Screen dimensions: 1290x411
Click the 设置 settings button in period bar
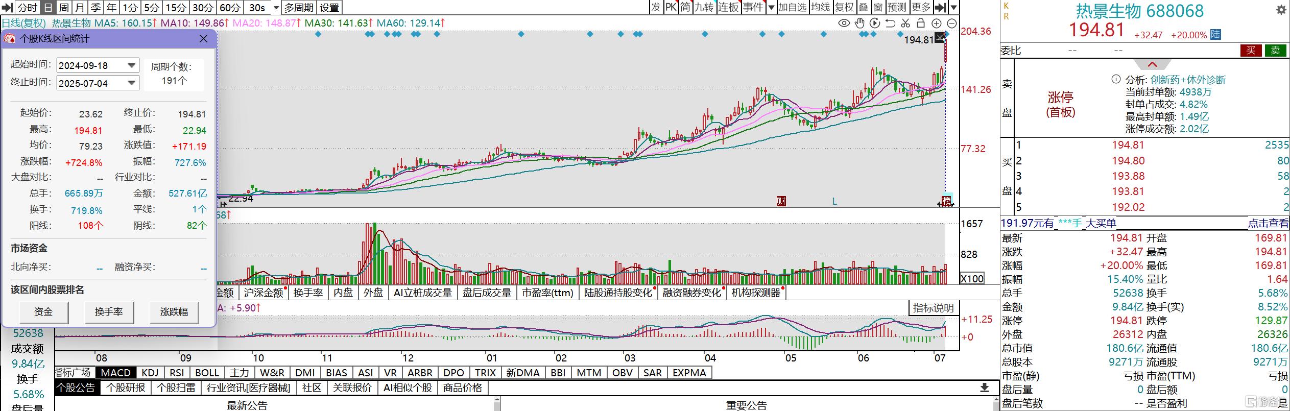pyautogui.click(x=329, y=8)
